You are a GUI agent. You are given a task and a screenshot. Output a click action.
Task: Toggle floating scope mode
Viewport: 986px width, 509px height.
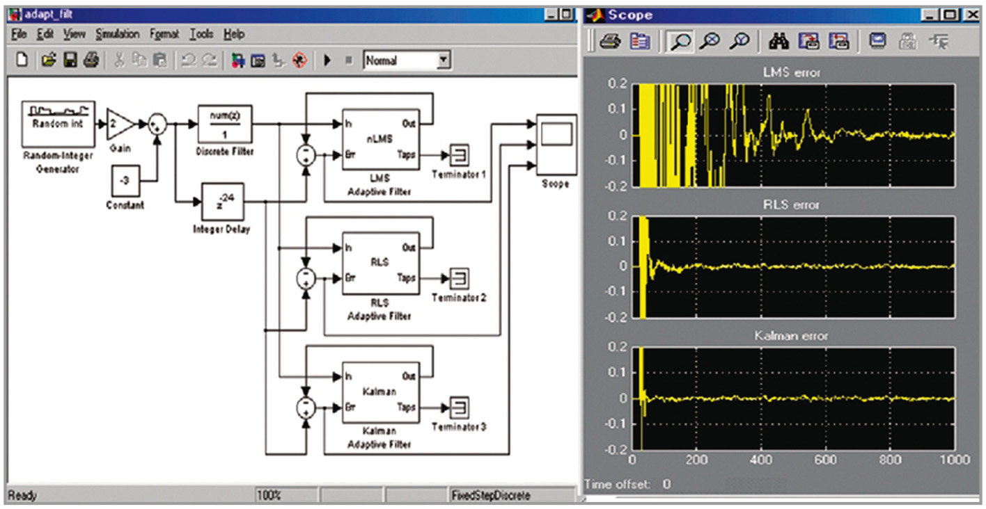[877, 42]
